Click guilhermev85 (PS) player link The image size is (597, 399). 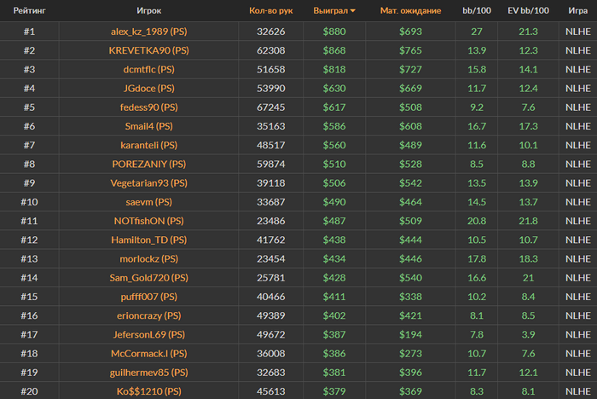pos(149,373)
